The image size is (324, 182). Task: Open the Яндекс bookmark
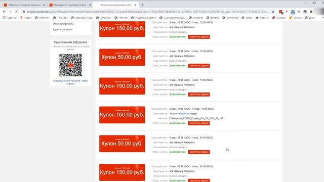(x=26, y=18)
